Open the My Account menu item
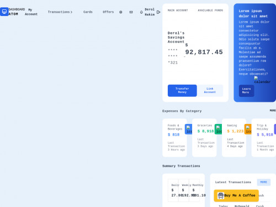Screen dimensions: 276x207 pos(31,12)
